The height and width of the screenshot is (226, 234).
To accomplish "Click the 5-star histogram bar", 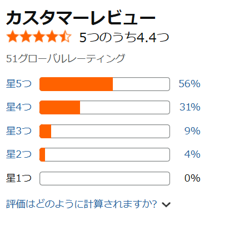I will (104, 84).
